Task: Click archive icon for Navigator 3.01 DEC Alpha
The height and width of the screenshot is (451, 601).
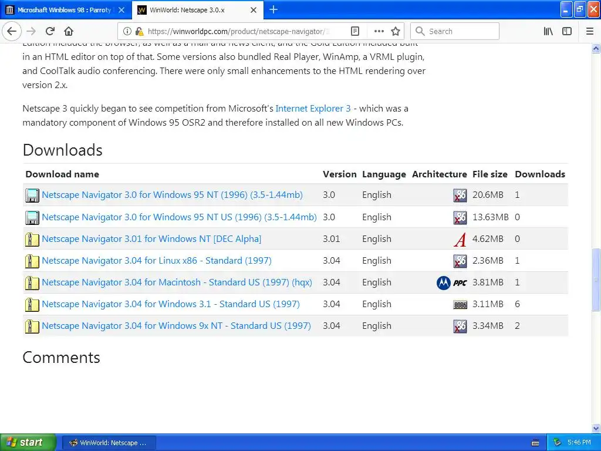Action: click(x=32, y=240)
